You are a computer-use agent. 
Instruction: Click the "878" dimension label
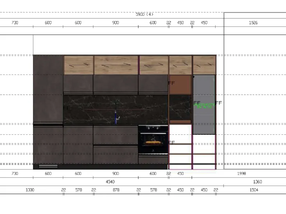click(x=116, y=190)
